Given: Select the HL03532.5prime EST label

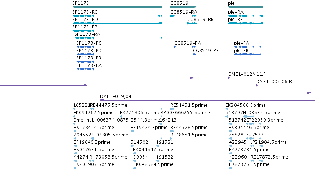Looking at the screenshot, I should (261, 113).
